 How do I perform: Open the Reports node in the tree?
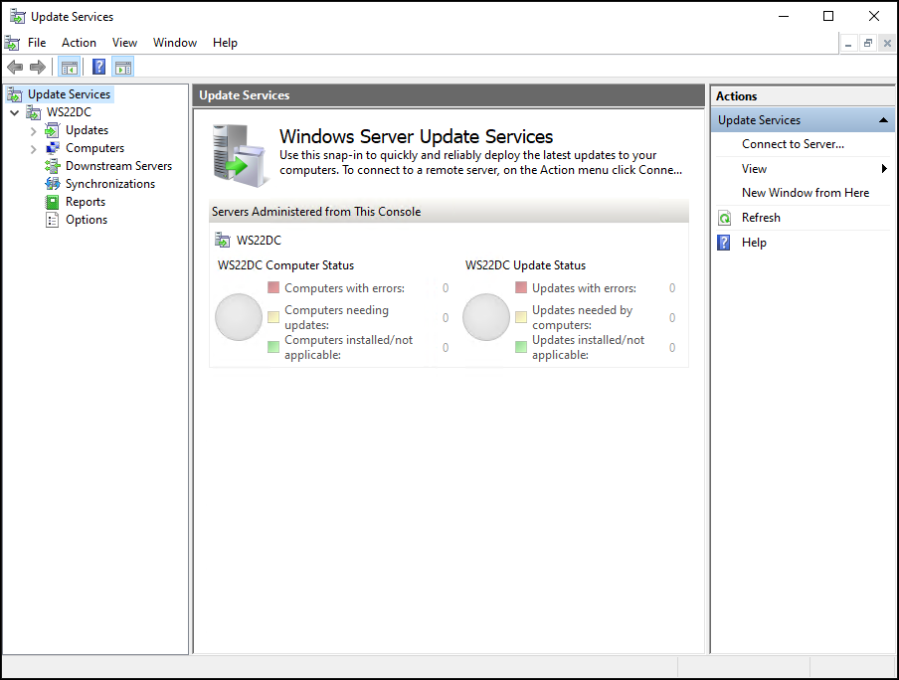tap(86, 202)
